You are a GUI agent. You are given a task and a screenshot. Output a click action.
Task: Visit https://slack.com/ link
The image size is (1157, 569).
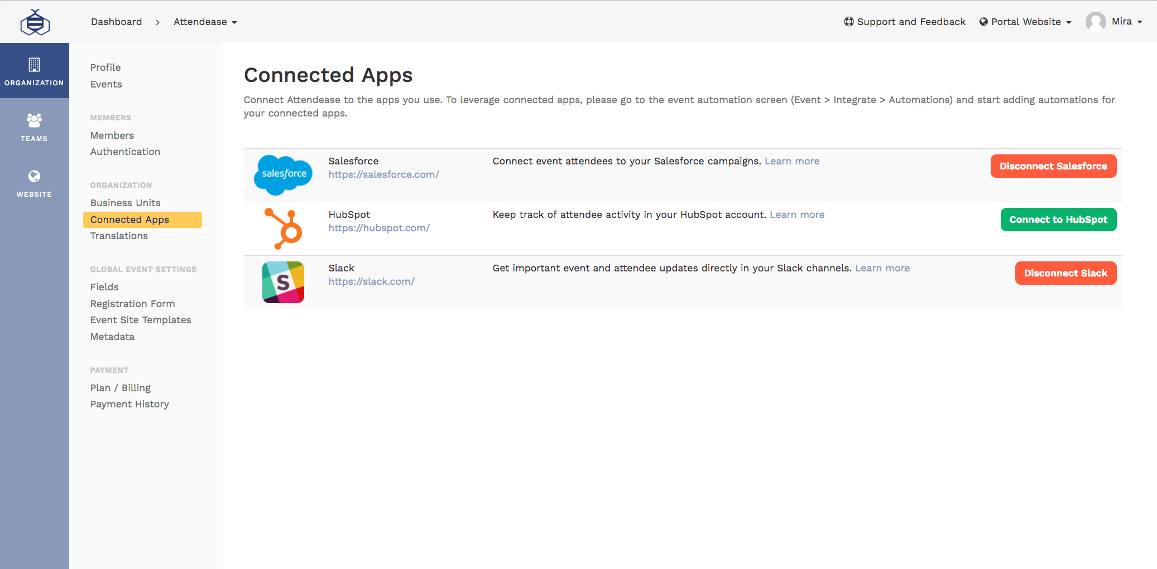pyautogui.click(x=371, y=281)
